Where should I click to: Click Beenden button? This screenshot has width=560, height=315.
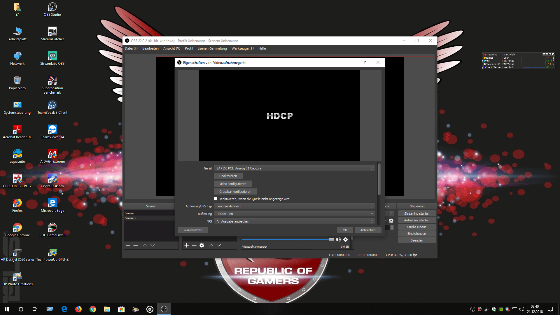click(x=417, y=240)
